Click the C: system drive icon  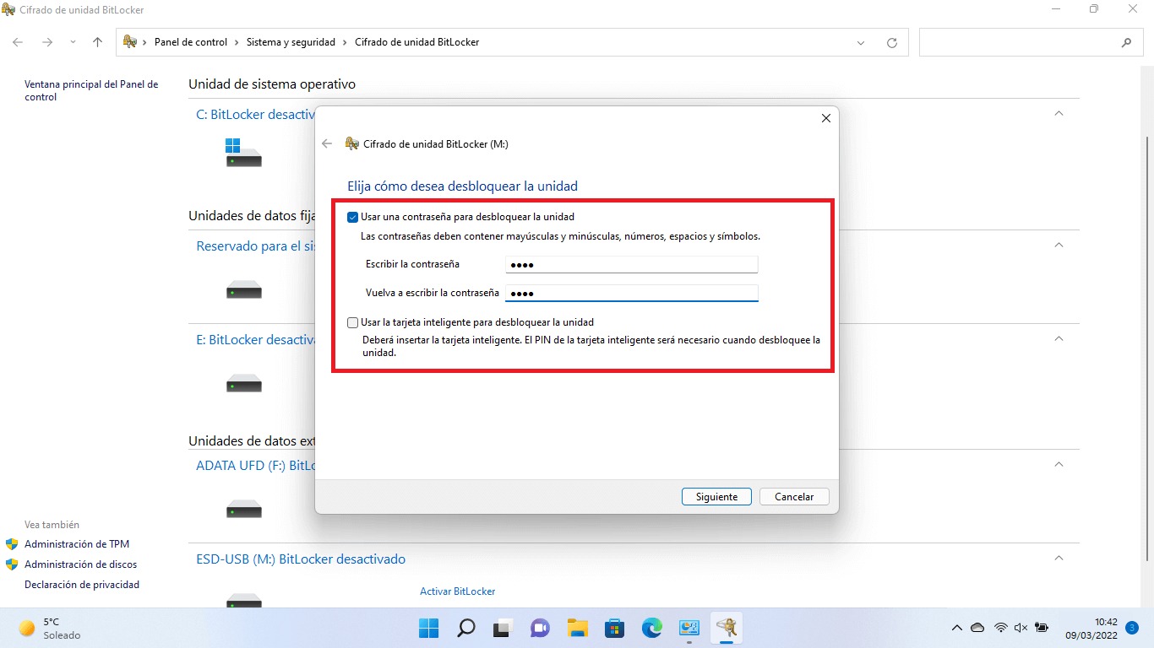(x=243, y=153)
